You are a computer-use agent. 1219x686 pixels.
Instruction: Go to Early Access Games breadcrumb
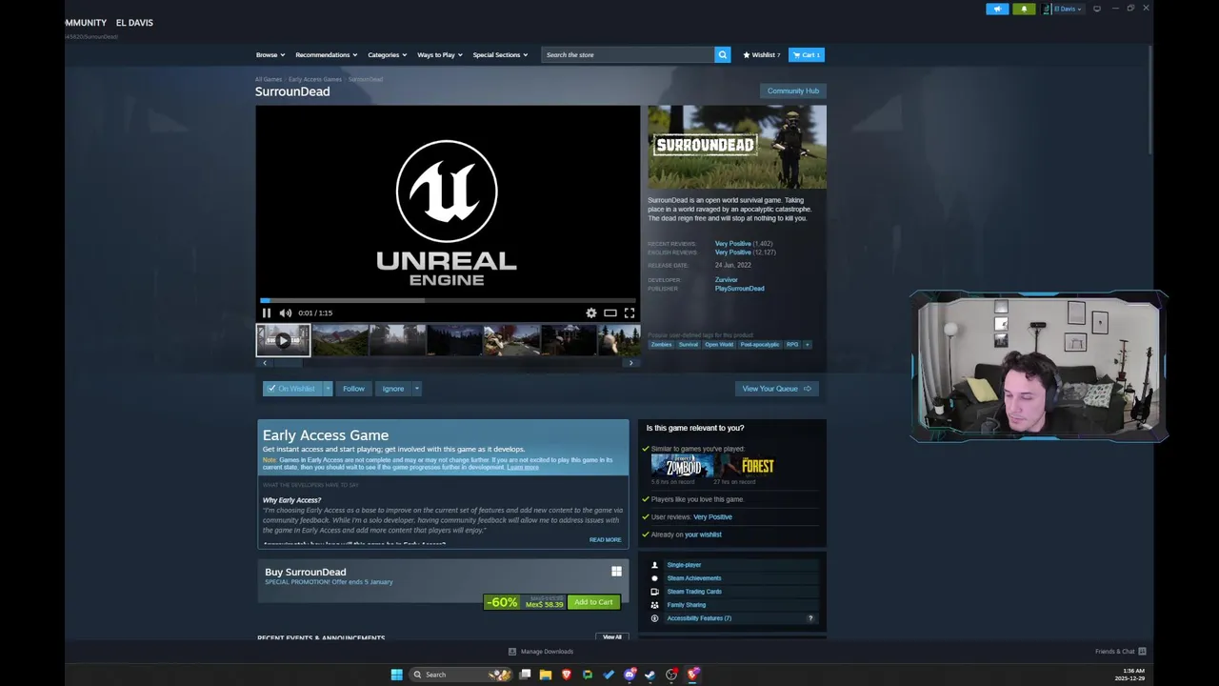point(315,79)
